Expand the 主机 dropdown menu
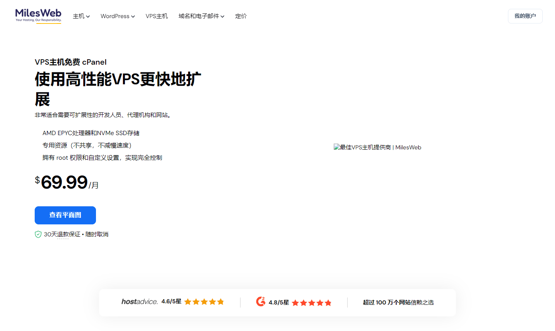This screenshot has width=555, height=331. coord(81,16)
